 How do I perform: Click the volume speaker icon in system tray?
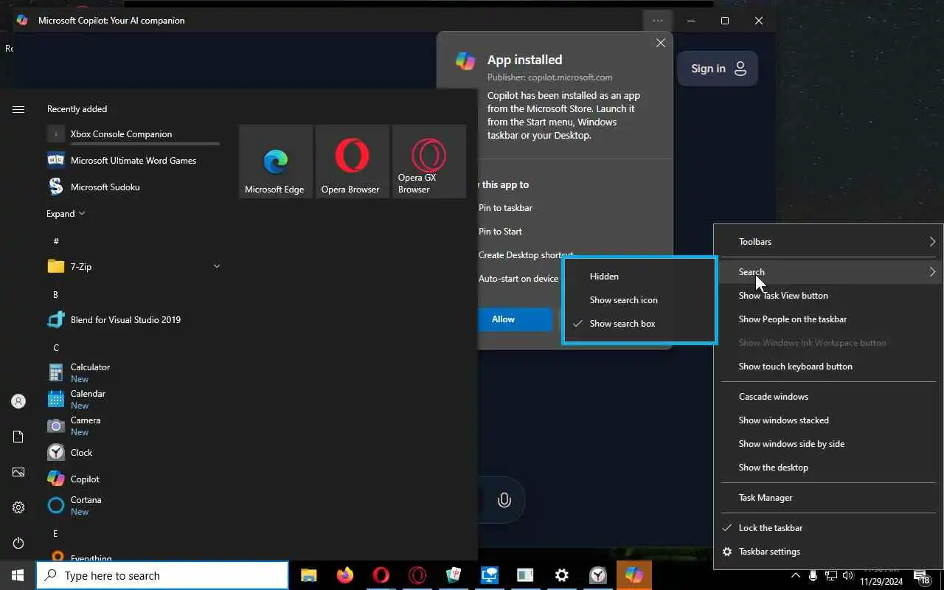coord(848,575)
